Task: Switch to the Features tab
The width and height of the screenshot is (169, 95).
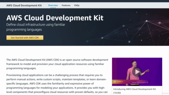Action: (66, 5)
